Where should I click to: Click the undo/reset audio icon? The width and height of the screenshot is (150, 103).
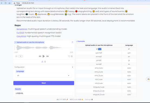pos(69,56)
